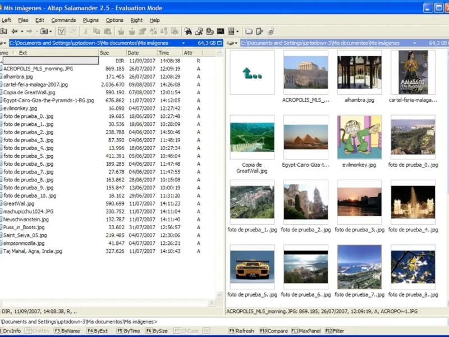Image resolution: width=449 pixels, height=337 pixels.
Task: Open the Plugins menu
Action: 90,20
